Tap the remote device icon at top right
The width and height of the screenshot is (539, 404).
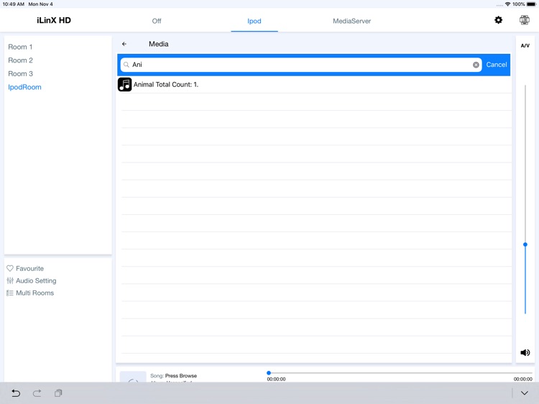pos(524,20)
